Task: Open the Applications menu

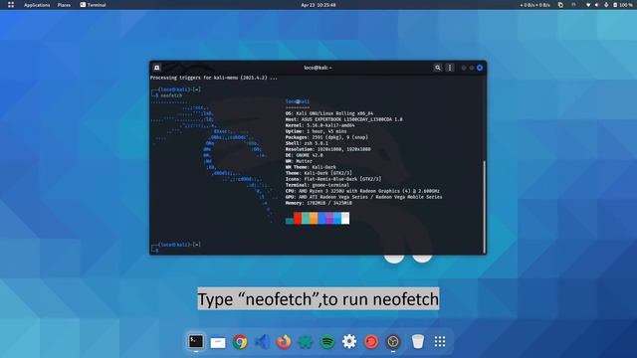Action: click(x=37, y=5)
